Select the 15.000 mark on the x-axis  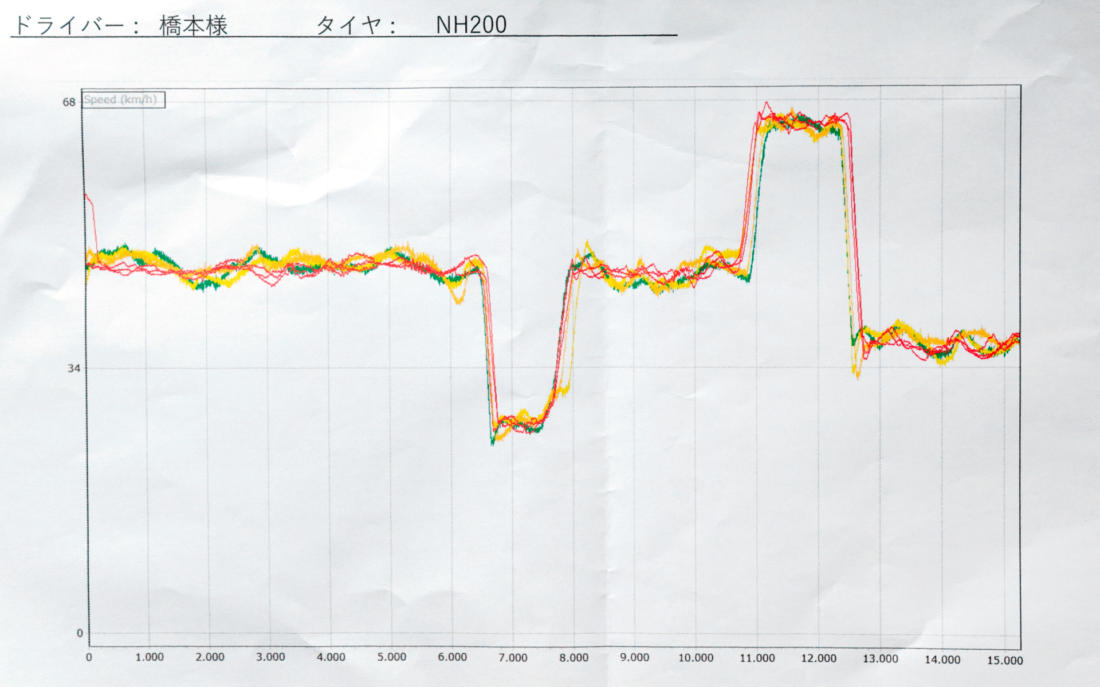[1004, 660]
